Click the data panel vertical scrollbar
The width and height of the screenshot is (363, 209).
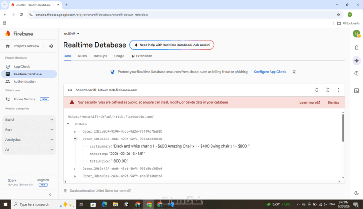click(343, 128)
